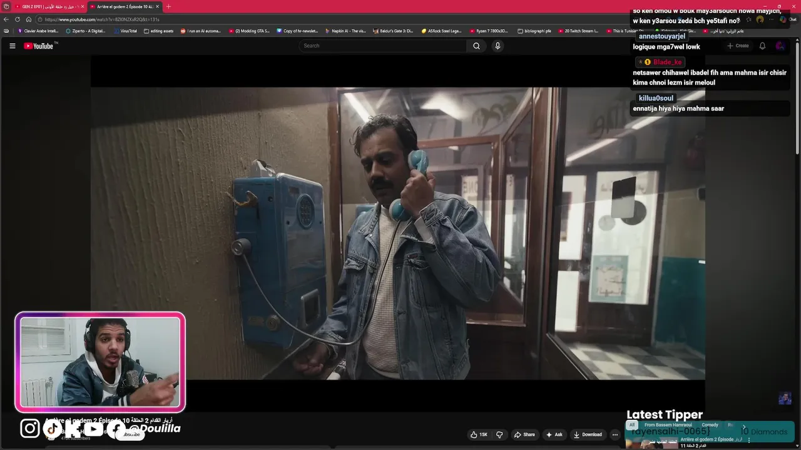Image resolution: width=801 pixels, height=450 pixels.
Task: Click into the YouTube Search field
Action: click(x=382, y=46)
